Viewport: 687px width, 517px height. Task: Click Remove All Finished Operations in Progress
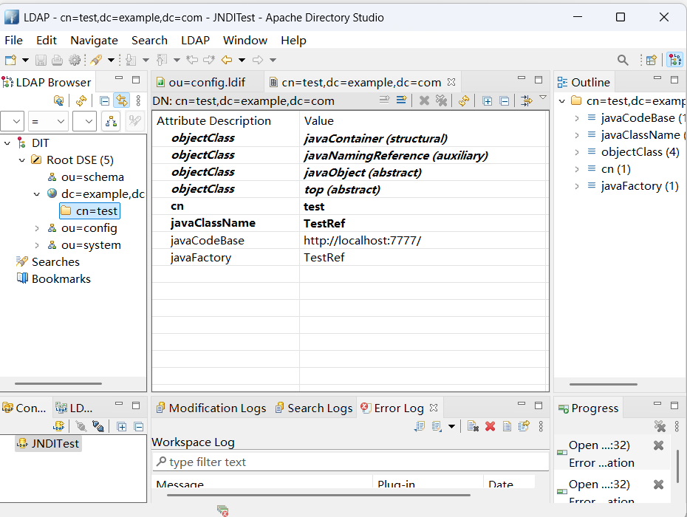[x=660, y=426]
